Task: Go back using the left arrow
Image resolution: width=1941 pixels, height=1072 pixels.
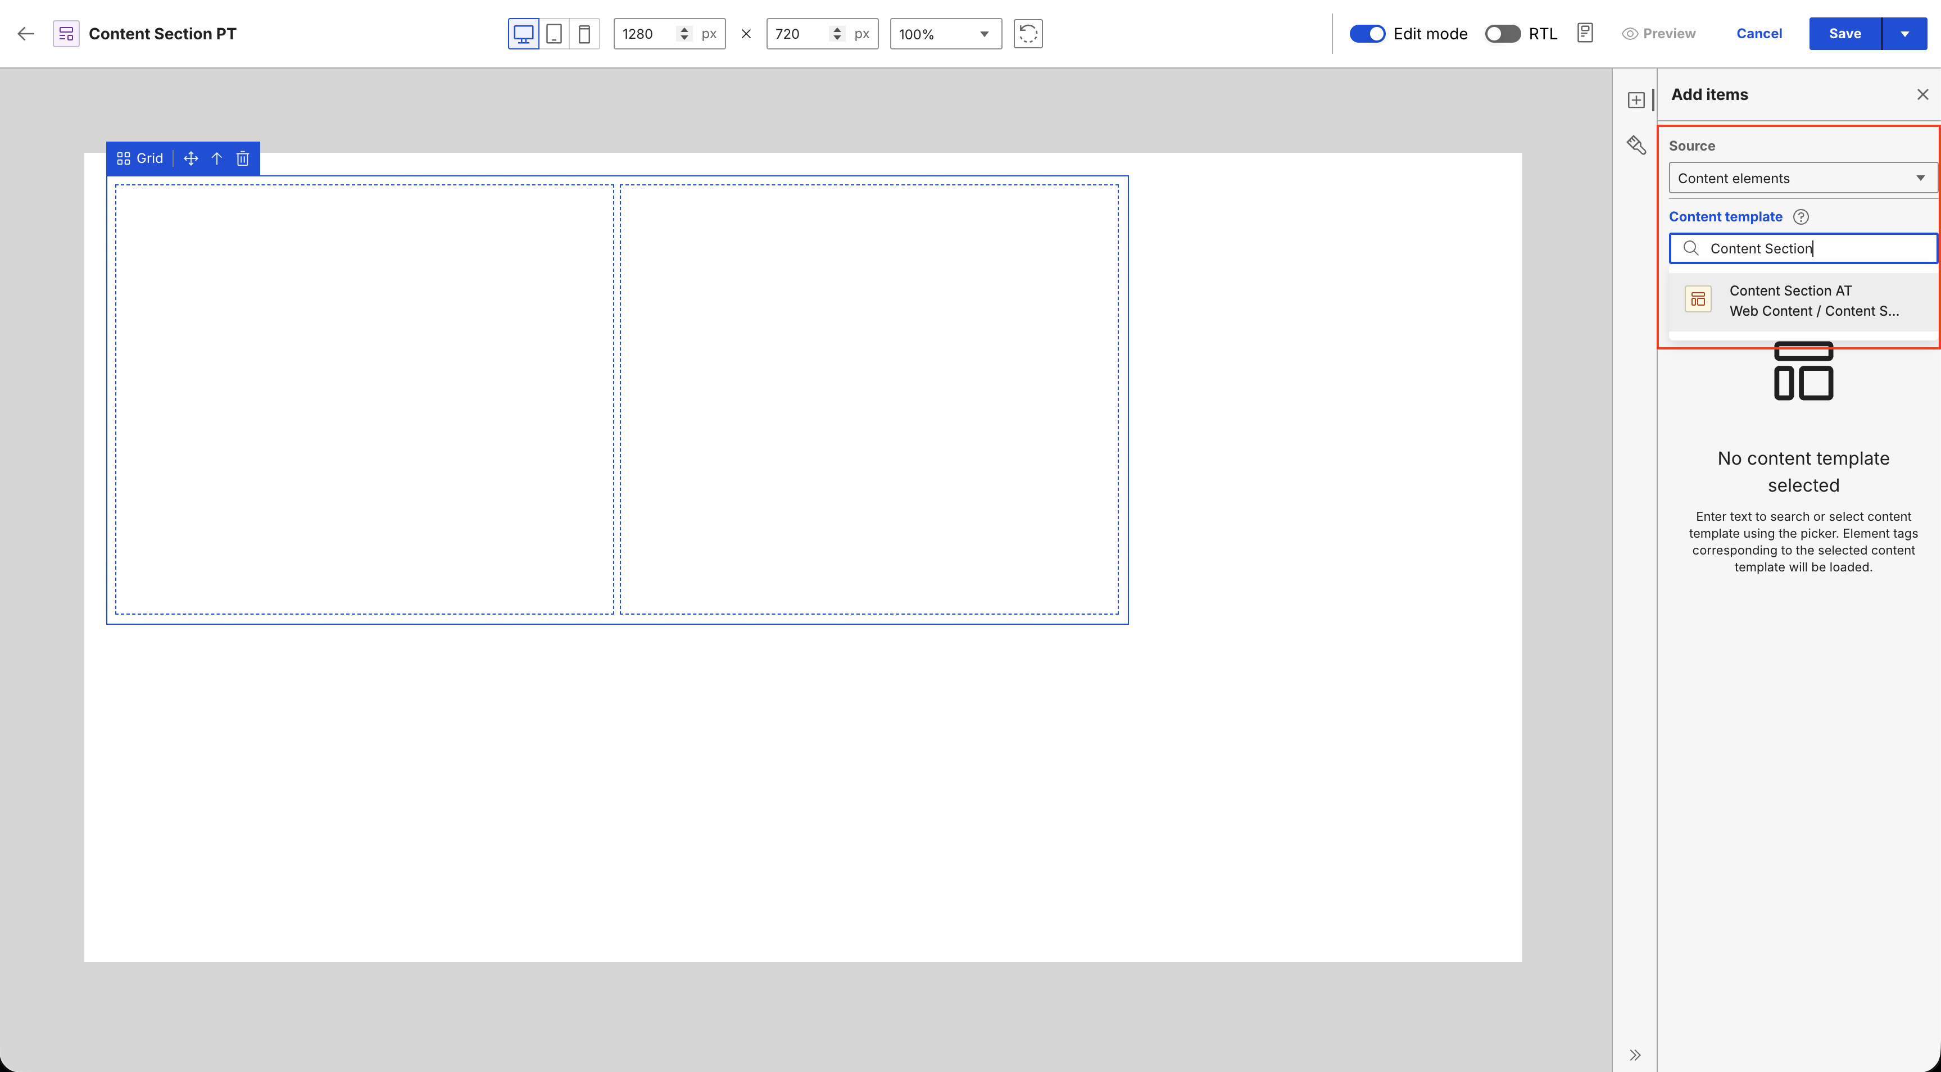Action: [x=26, y=34]
